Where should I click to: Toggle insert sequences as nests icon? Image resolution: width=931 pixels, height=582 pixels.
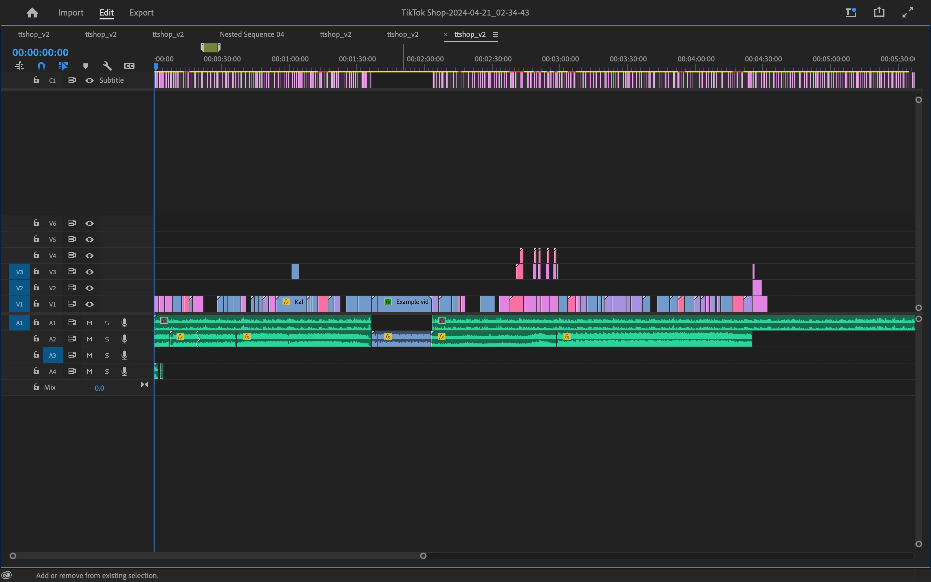(19, 66)
